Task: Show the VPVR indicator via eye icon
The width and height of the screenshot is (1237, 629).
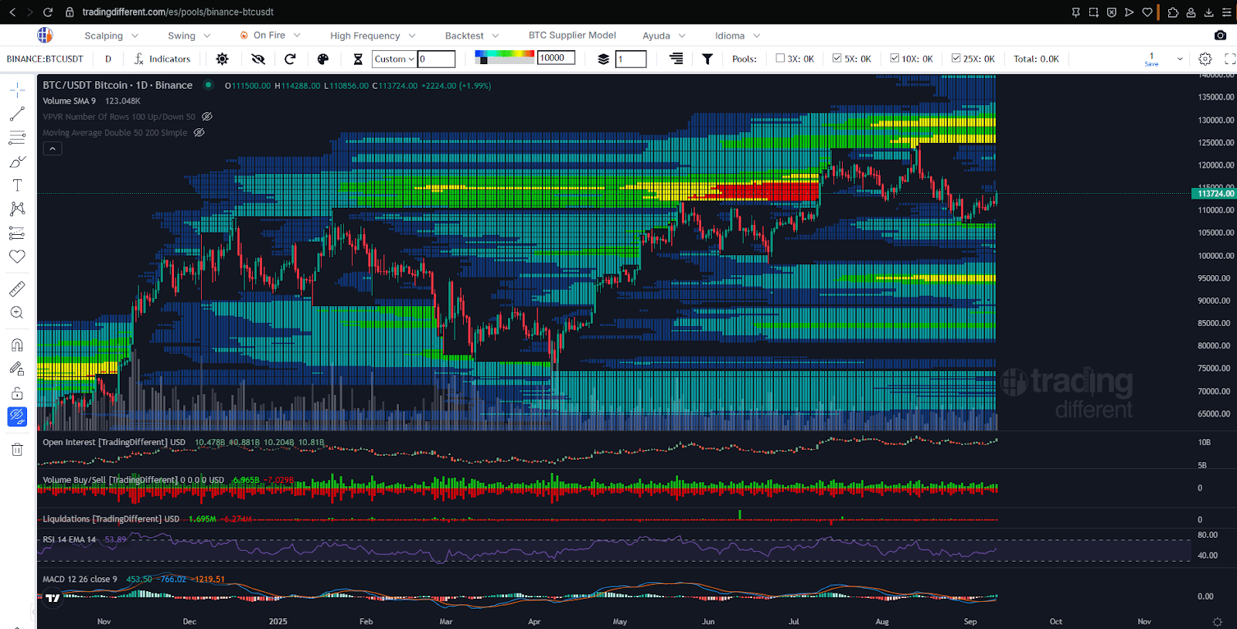Action: point(207,117)
